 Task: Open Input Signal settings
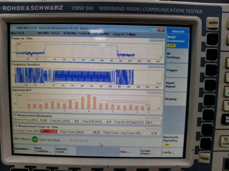(176, 85)
